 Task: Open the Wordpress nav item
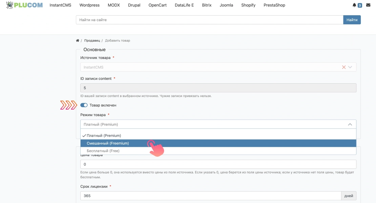(x=89, y=5)
